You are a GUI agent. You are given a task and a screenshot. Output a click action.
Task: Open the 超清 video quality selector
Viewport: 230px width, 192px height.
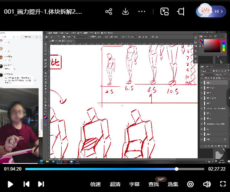coord(115,184)
